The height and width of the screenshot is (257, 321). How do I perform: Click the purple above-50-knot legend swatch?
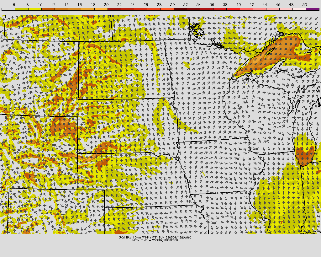(313, 9)
